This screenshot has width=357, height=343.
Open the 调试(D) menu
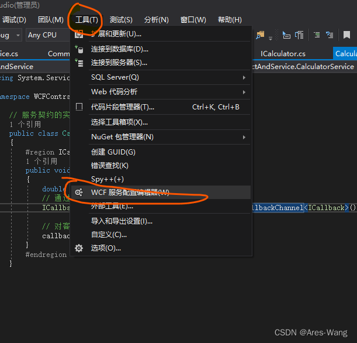14,20
